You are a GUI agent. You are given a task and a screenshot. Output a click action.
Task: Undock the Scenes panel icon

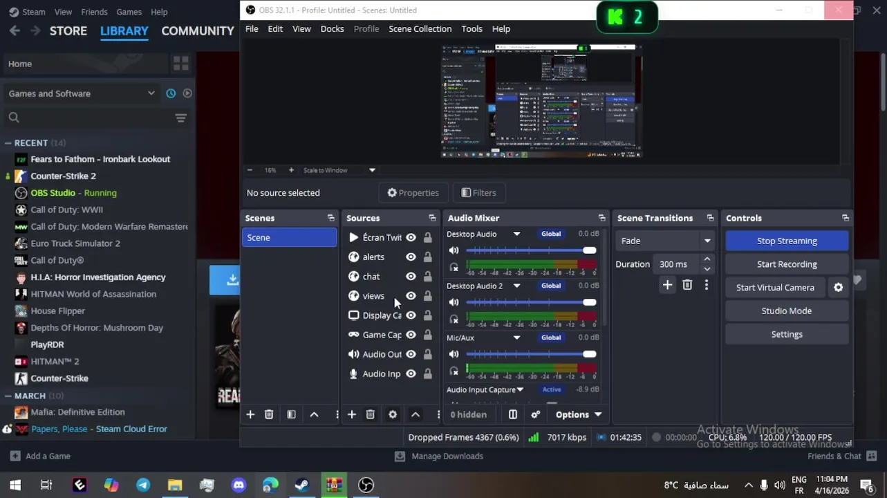point(330,218)
